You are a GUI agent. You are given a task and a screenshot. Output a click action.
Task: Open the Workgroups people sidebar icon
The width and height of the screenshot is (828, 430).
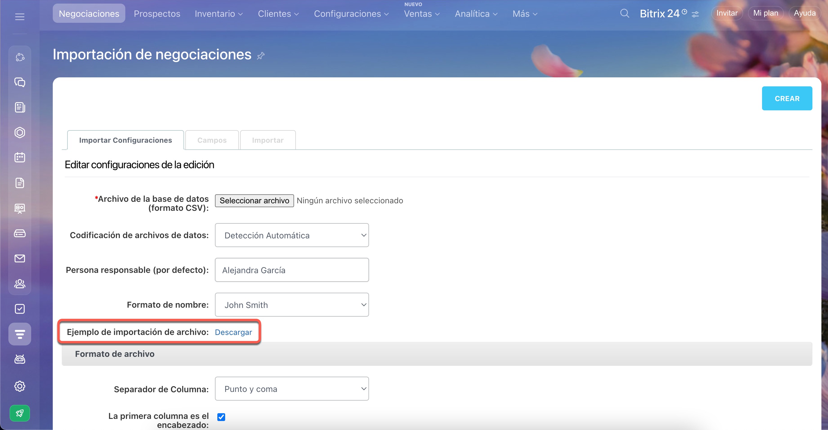click(19, 284)
